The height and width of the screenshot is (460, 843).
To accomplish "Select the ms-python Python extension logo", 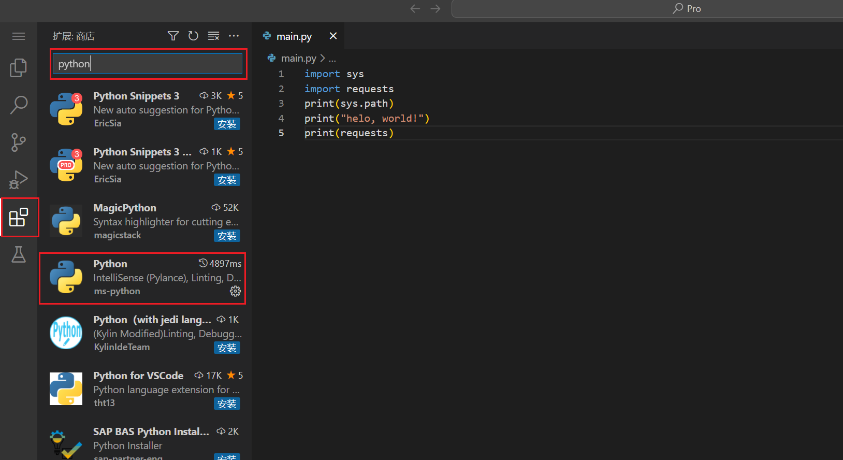I will (x=66, y=277).
